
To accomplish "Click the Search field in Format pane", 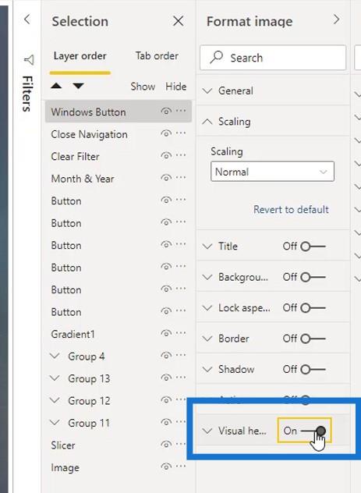I will pos(273,58).
